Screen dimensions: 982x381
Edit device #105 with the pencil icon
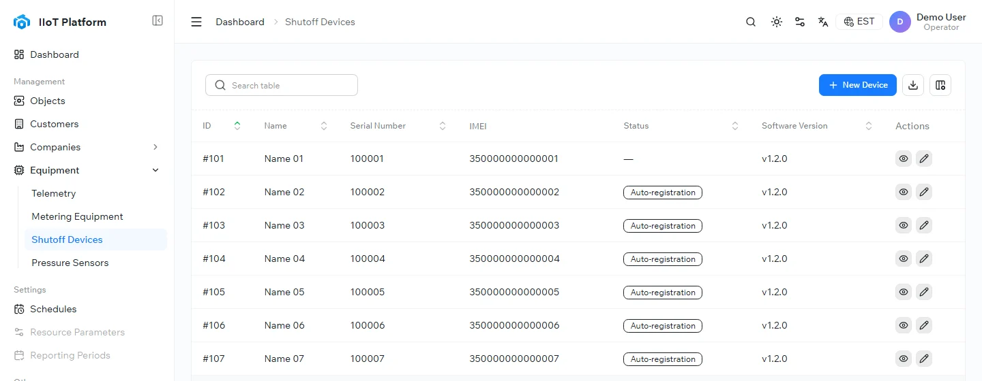pyautogui.click(x=924, y=292)
